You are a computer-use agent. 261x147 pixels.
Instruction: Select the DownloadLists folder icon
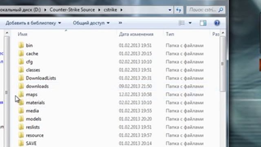point(21,78)
